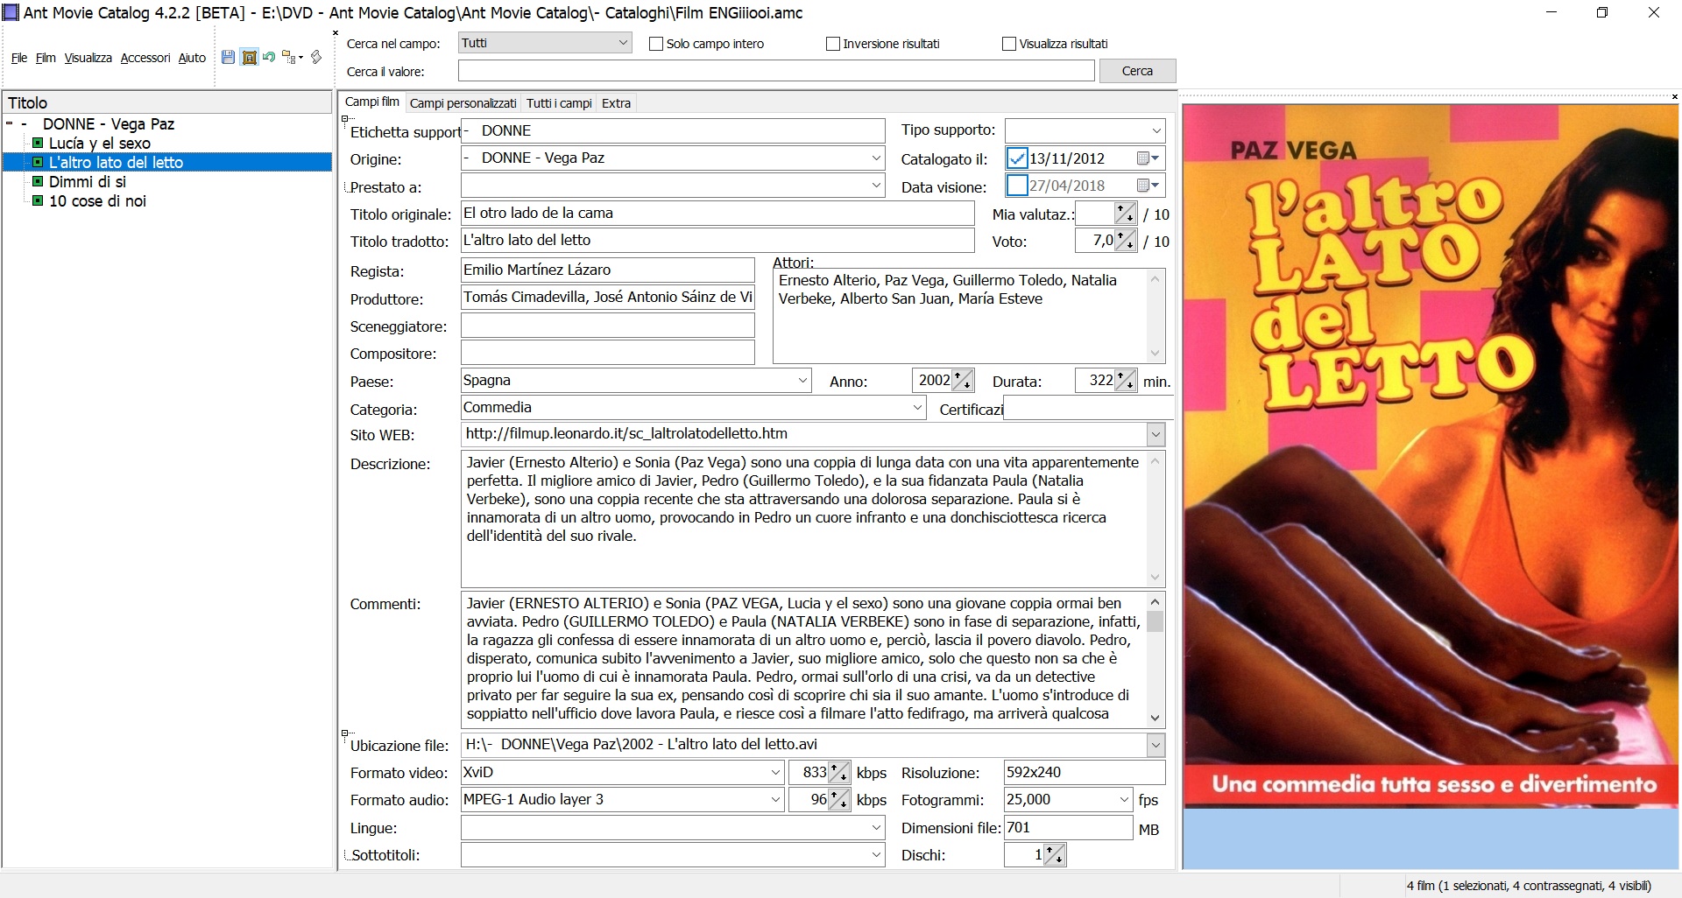Open the Aiuto menu
The height and width of the screenshot is (898, 1682).
pyautogui.click(x=192, y=58)
